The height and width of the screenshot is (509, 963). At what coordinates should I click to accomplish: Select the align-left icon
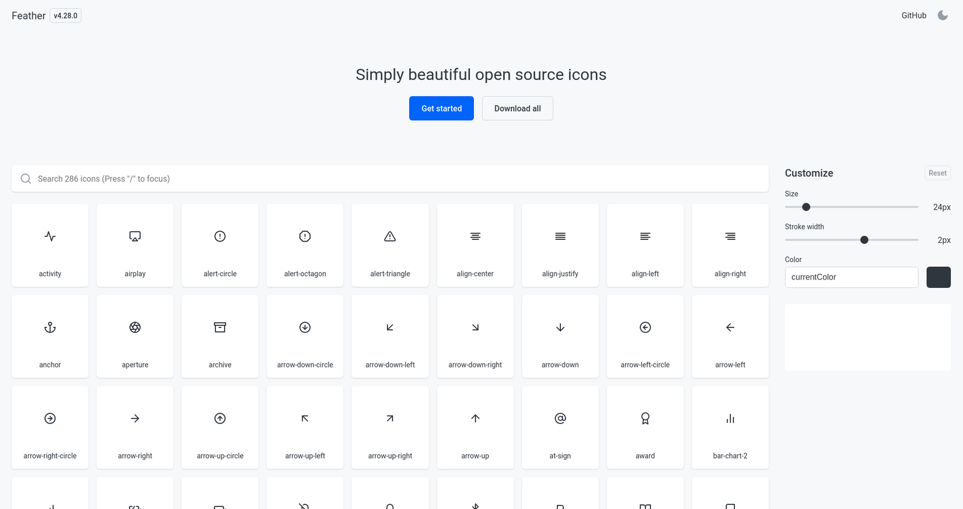pos(646,245)
